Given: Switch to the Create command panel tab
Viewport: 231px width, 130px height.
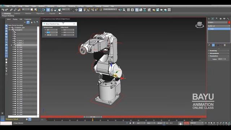Looking at the screenshot, I should [209, 19].
